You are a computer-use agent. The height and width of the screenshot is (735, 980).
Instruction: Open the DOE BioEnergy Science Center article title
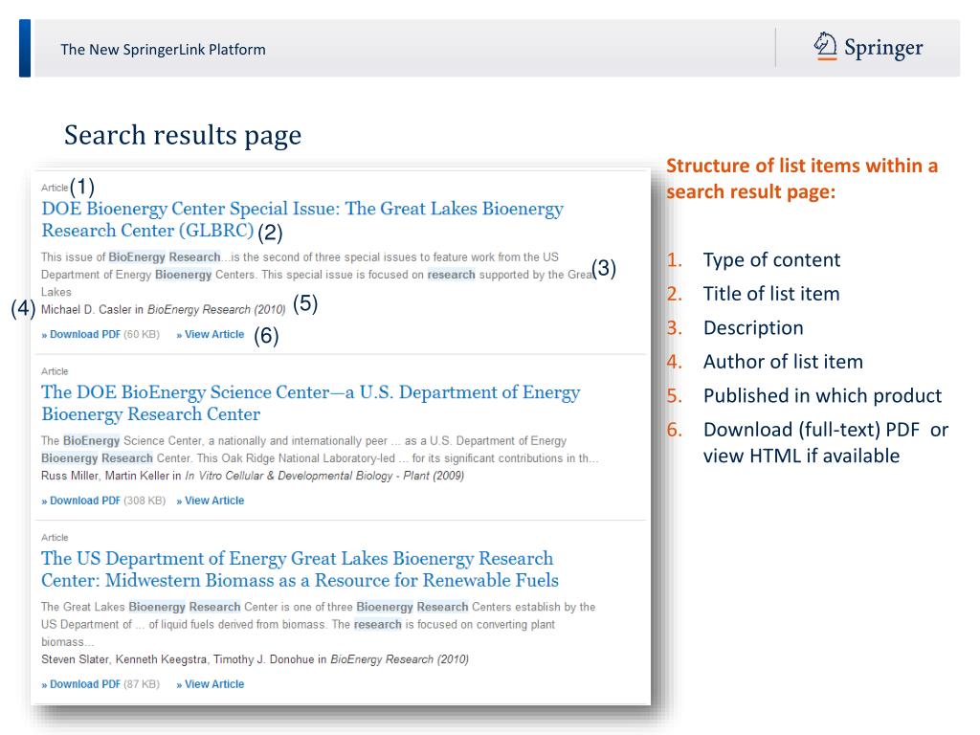coord(311,403)
